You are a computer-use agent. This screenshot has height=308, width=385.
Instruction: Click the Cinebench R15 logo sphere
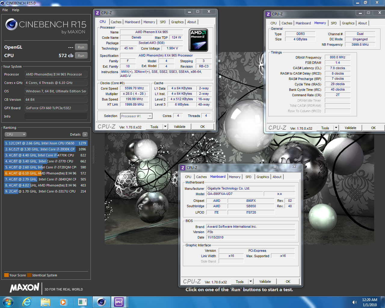11,25
